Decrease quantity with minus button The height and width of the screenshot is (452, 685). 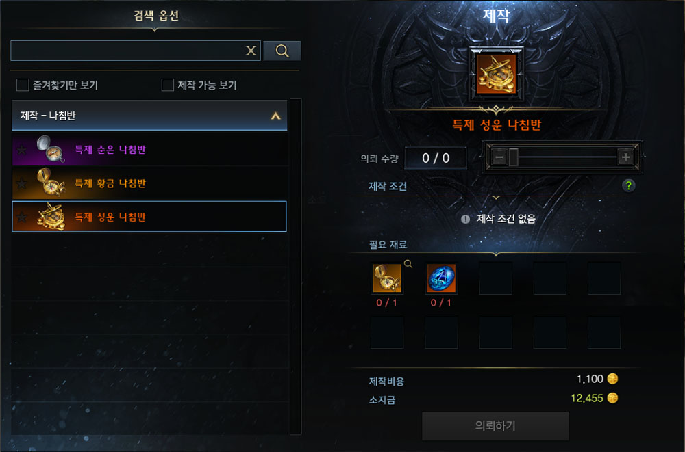(x=500, y=157)
